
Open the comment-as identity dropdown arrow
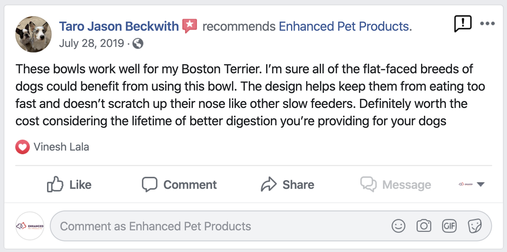point(480,185)
